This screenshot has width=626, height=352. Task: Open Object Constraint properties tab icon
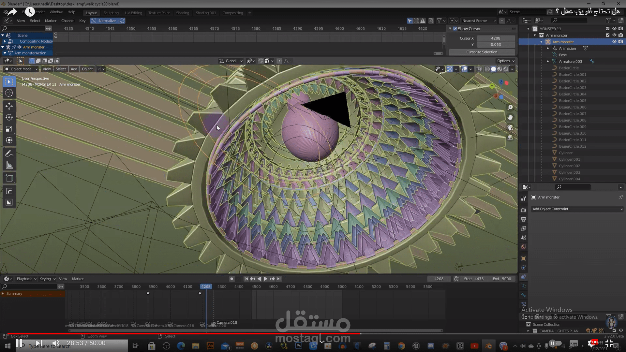pos(523,277)
